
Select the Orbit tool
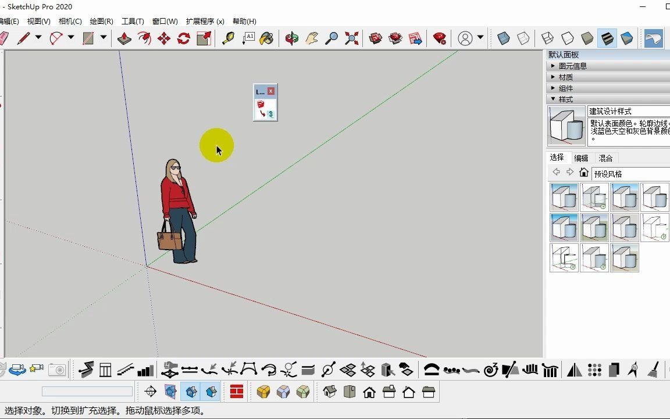point(292,38)
